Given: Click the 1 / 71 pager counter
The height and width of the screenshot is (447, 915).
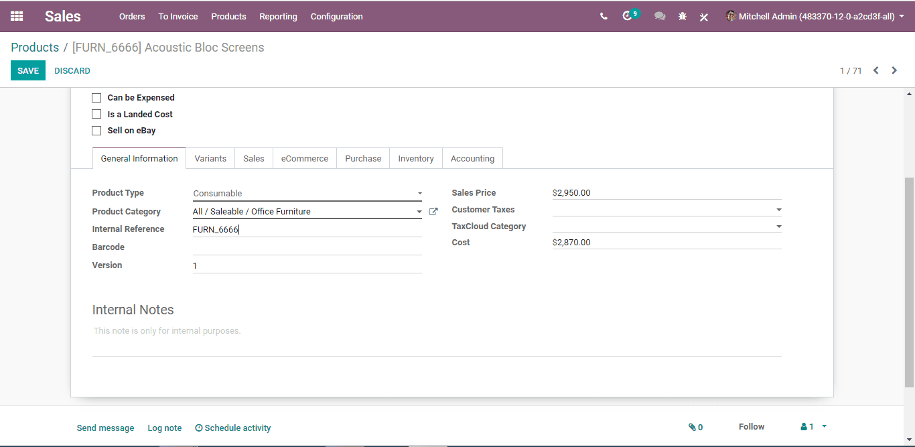Looking at the screenshot, I should [x=851, y=70].
